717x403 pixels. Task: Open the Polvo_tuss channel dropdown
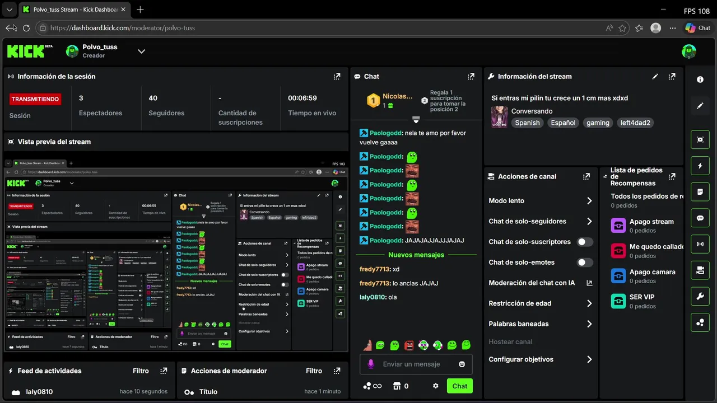(142, 51)
